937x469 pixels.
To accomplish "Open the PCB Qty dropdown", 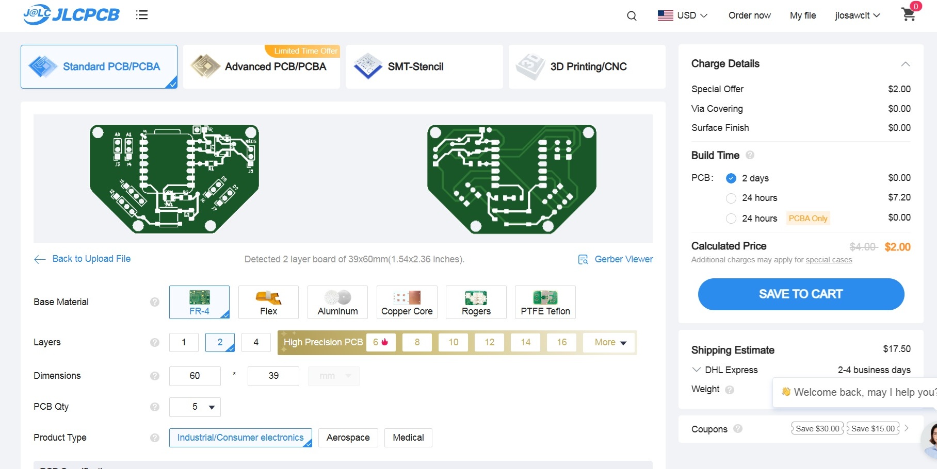I will 195,407.
